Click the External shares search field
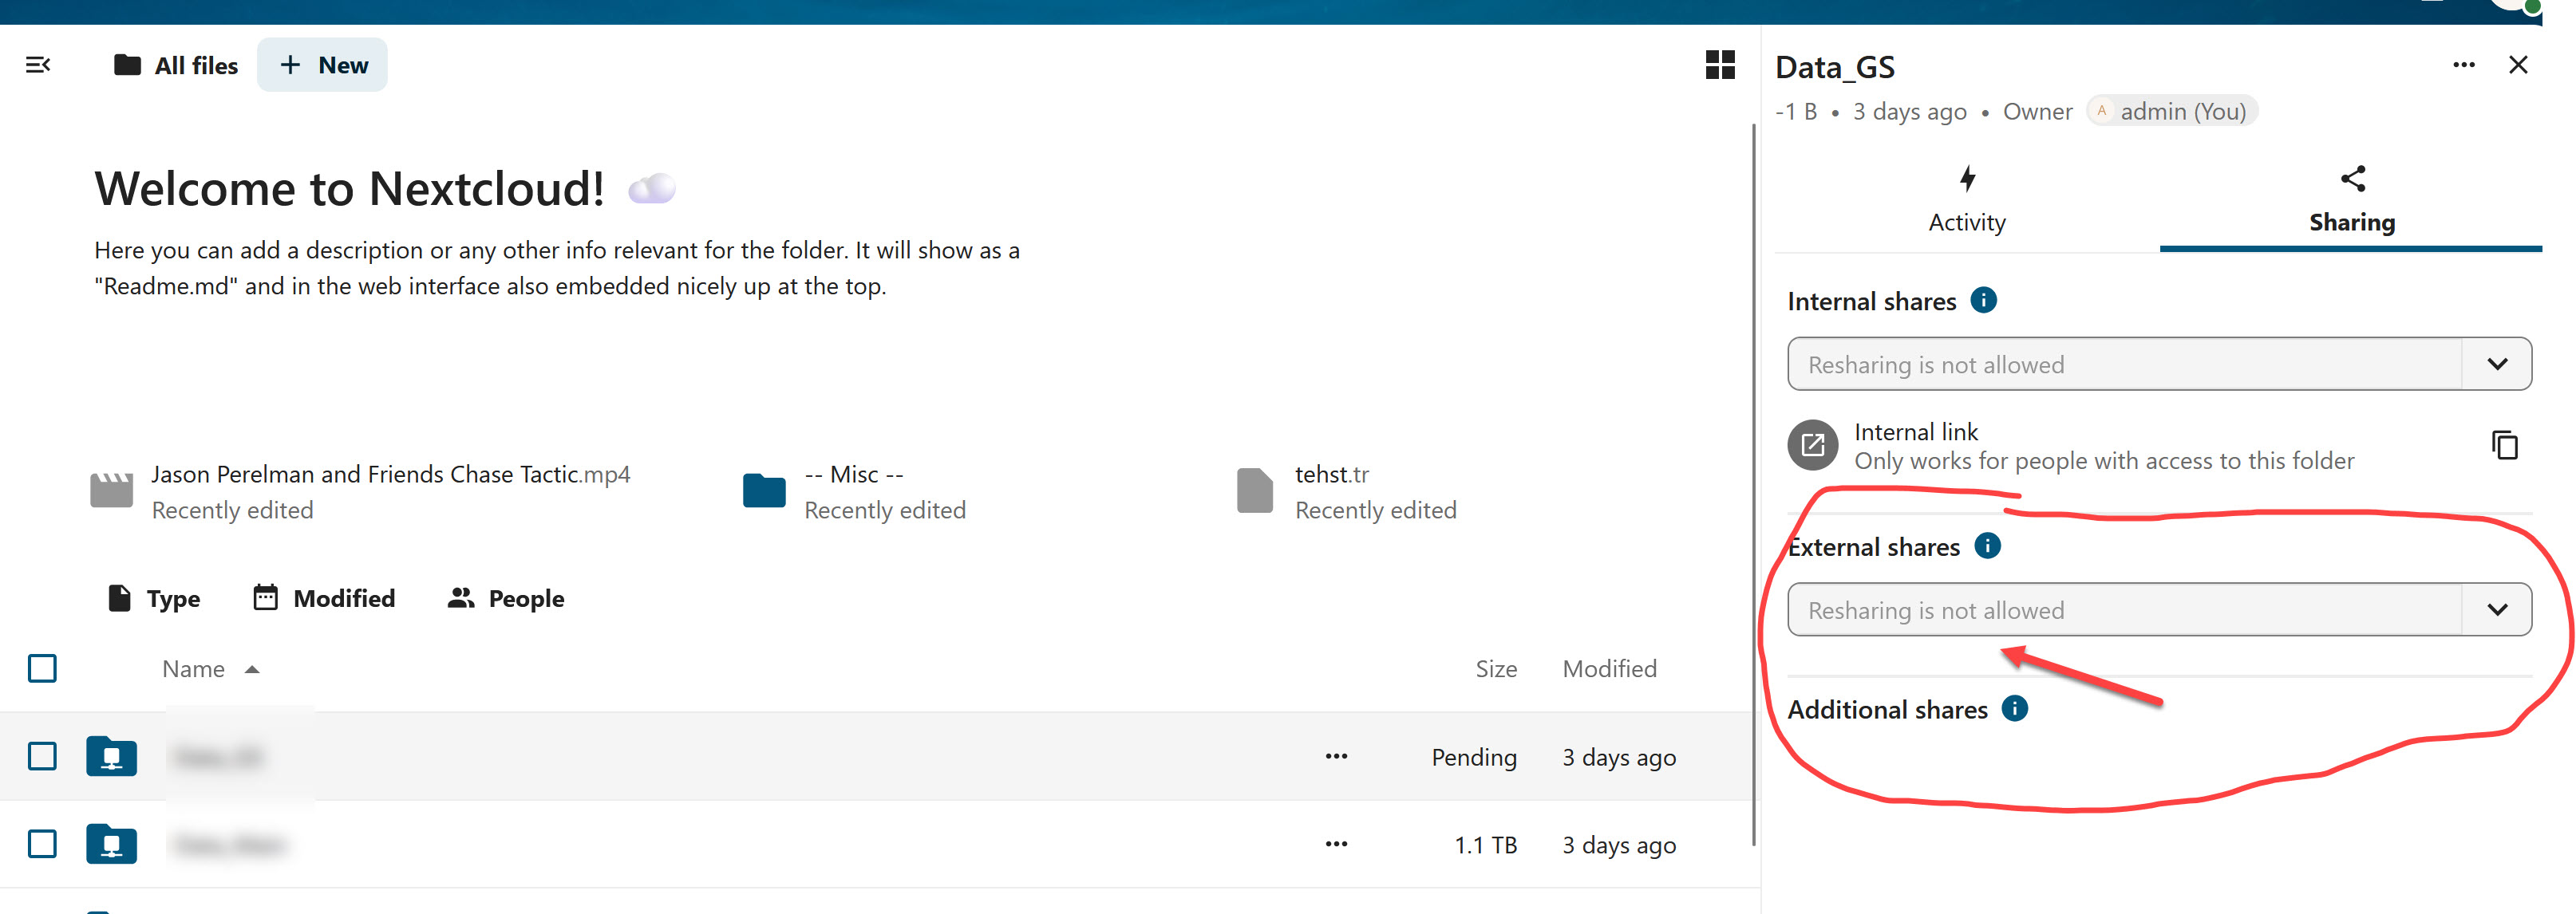 point(2124,610)
